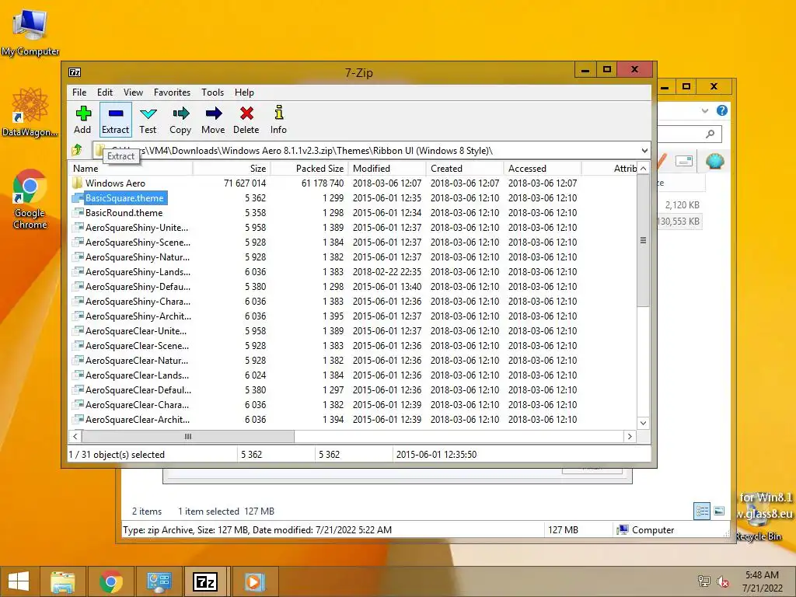Click scroll left arrow of file list

[x=75, y=437]
